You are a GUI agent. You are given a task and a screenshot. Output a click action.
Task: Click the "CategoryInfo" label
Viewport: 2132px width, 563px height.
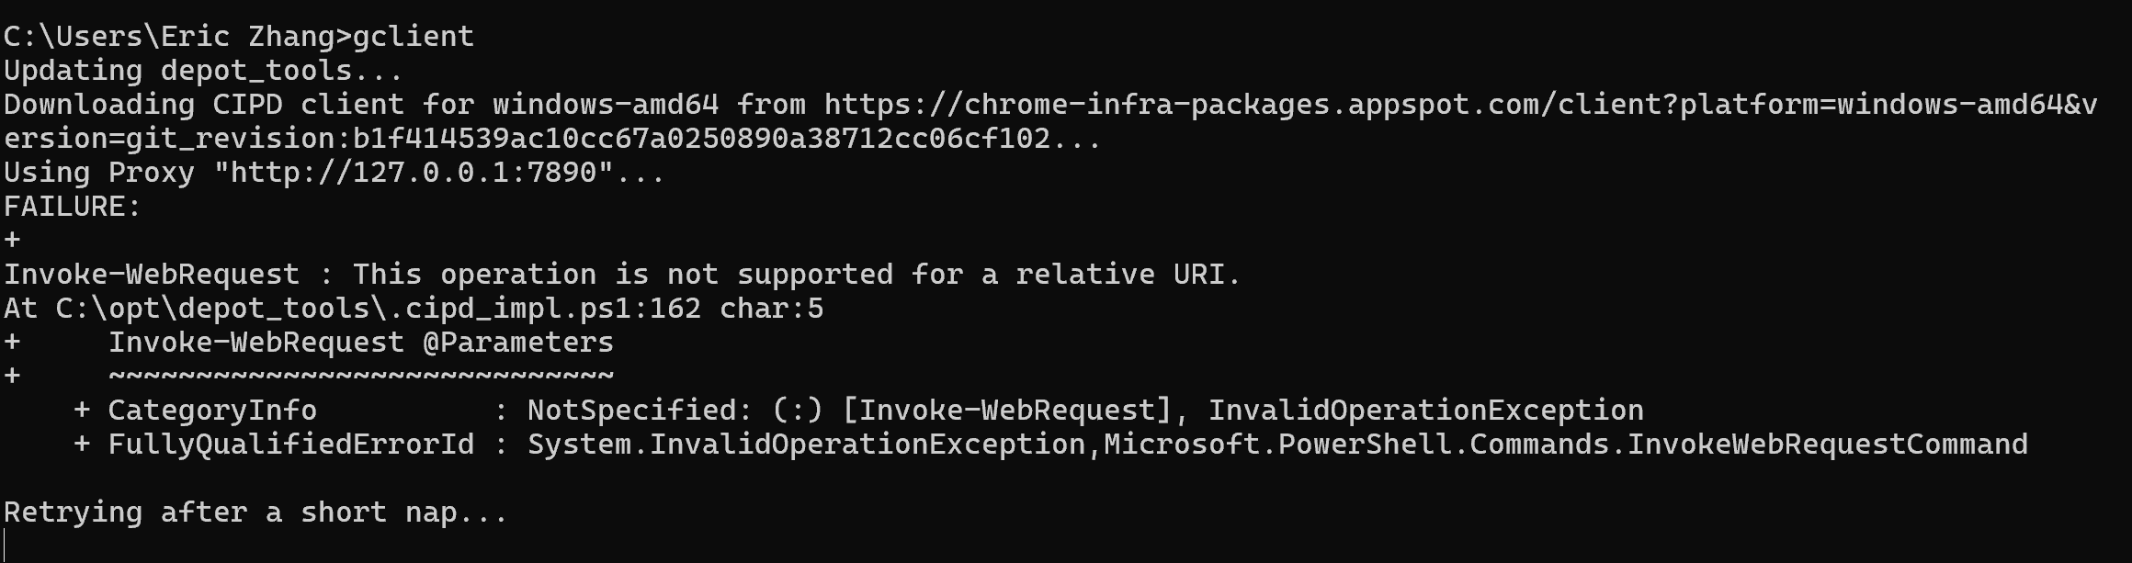[212, 410]
